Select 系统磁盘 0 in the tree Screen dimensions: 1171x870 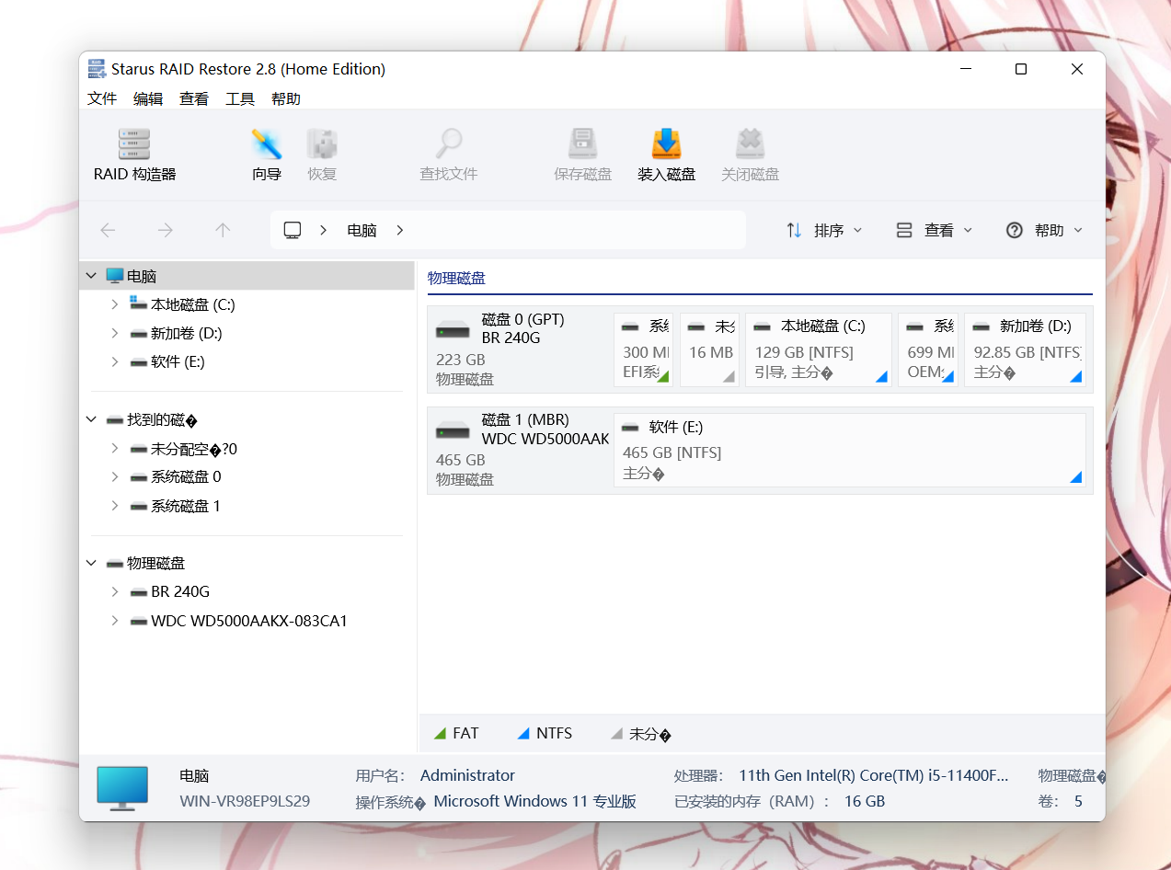point(186,476)
